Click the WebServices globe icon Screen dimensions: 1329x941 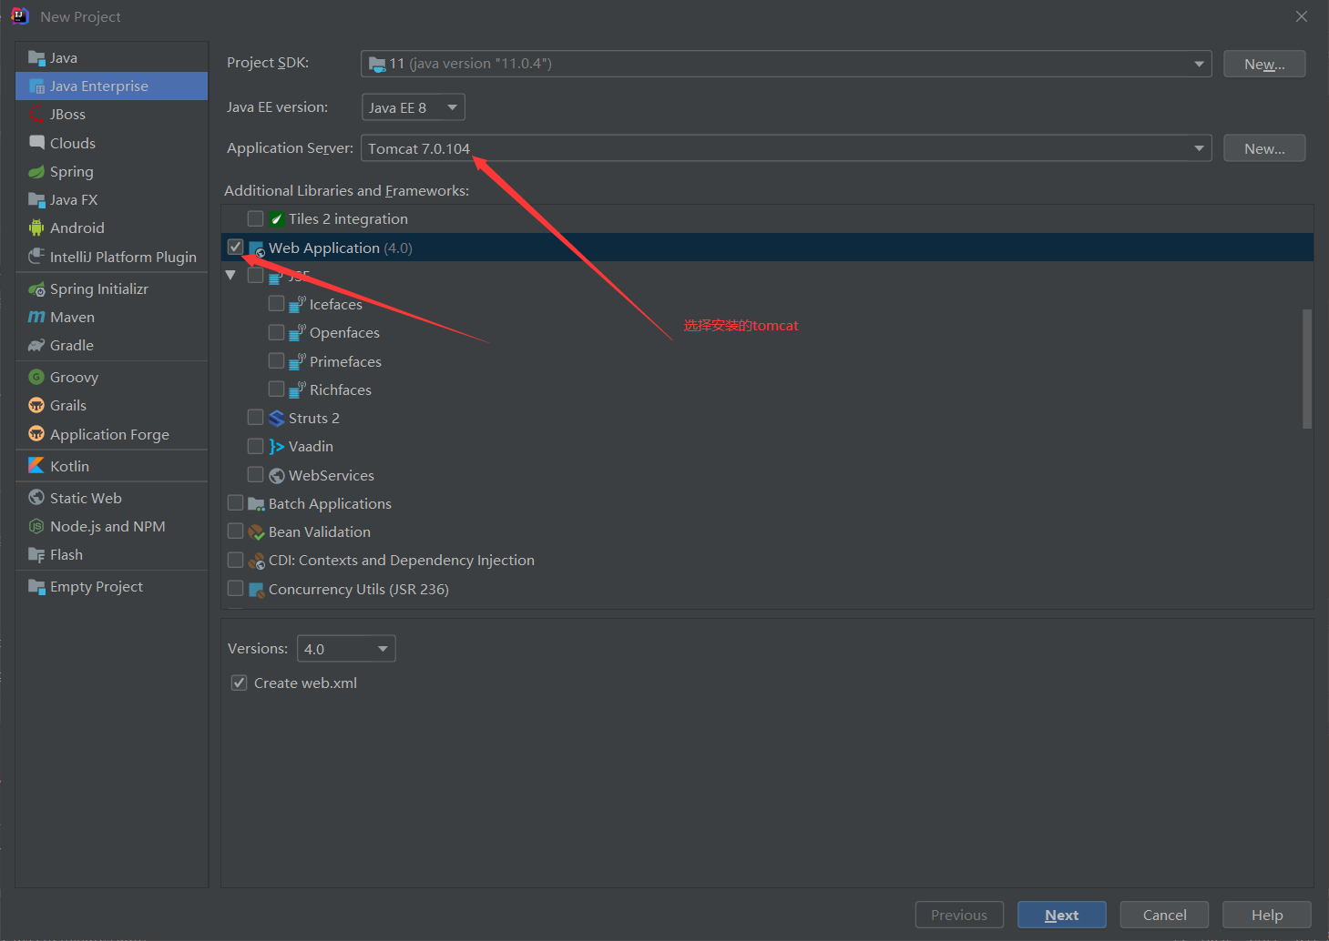[277, 475]
